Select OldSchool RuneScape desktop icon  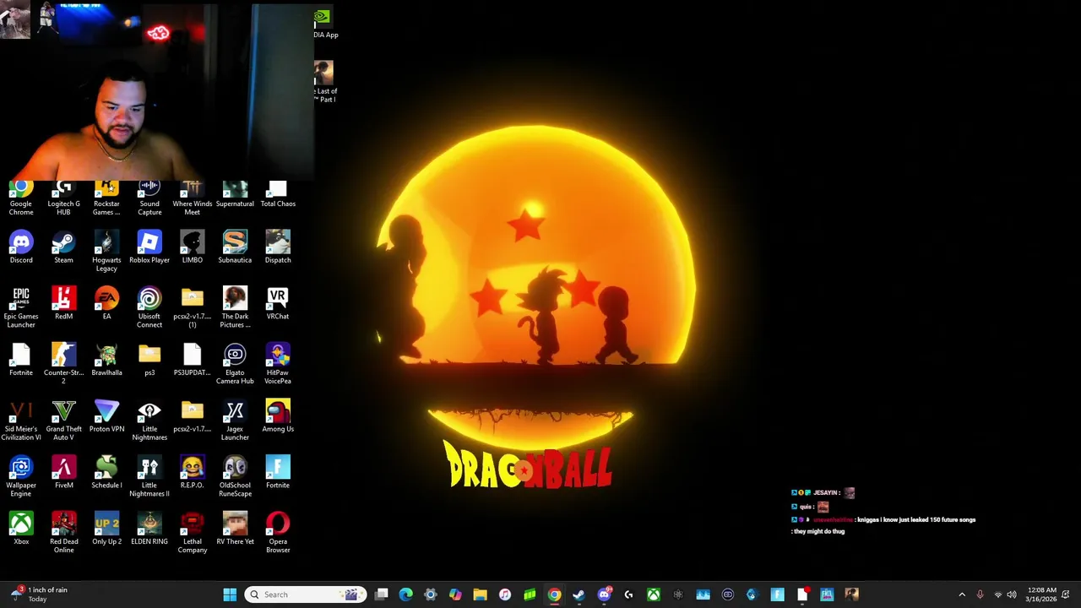tap(235, 476)
